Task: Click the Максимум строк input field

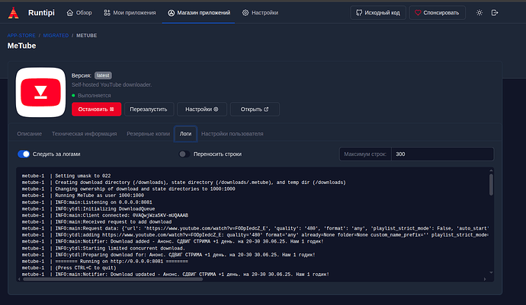Action: tap(441, 154)
